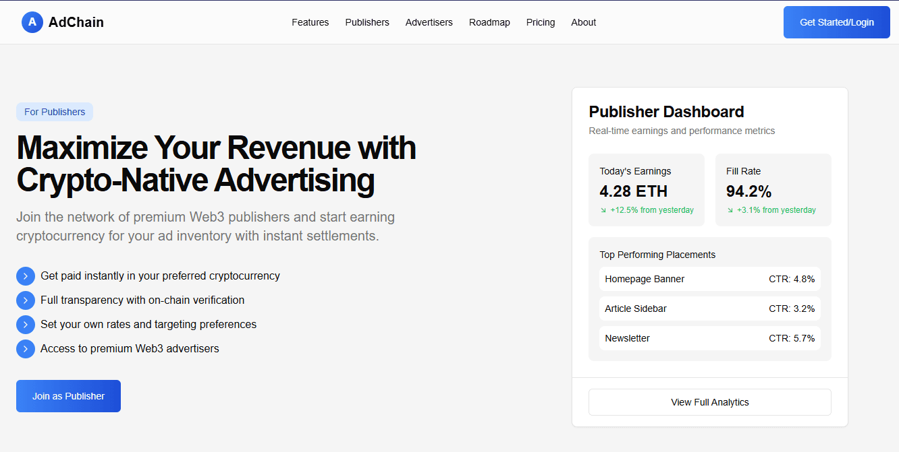The width and height of the screenshot is (899, 452).
Task: Click the blue circle A avatar
Action: [32, 22]
